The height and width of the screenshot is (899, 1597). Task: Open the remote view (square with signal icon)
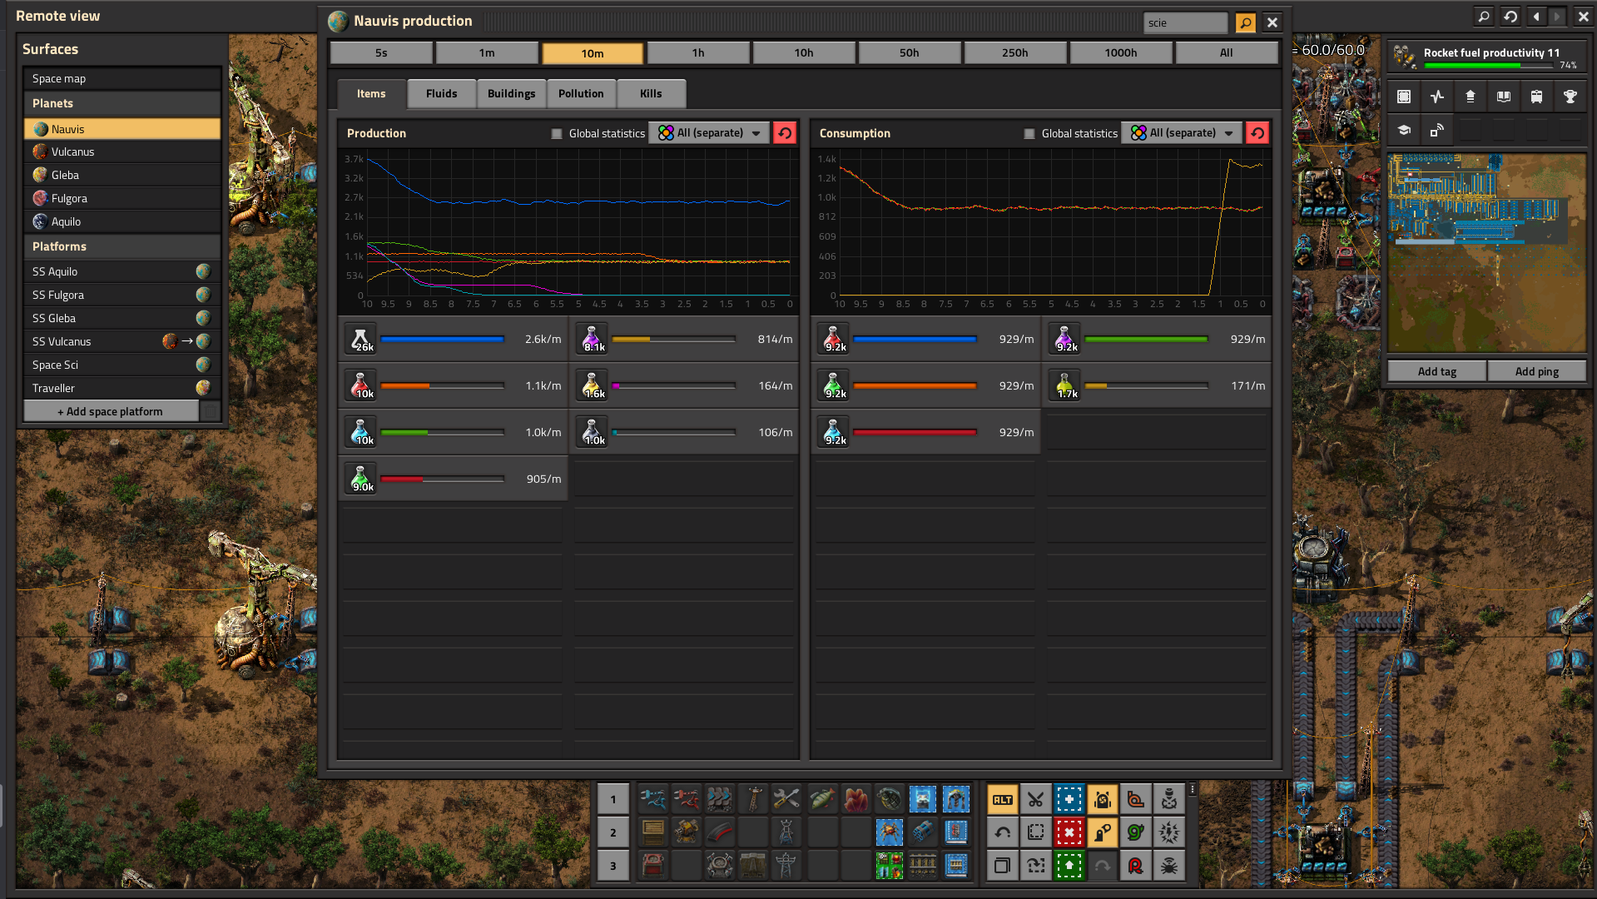click(x=1437, y=130)
